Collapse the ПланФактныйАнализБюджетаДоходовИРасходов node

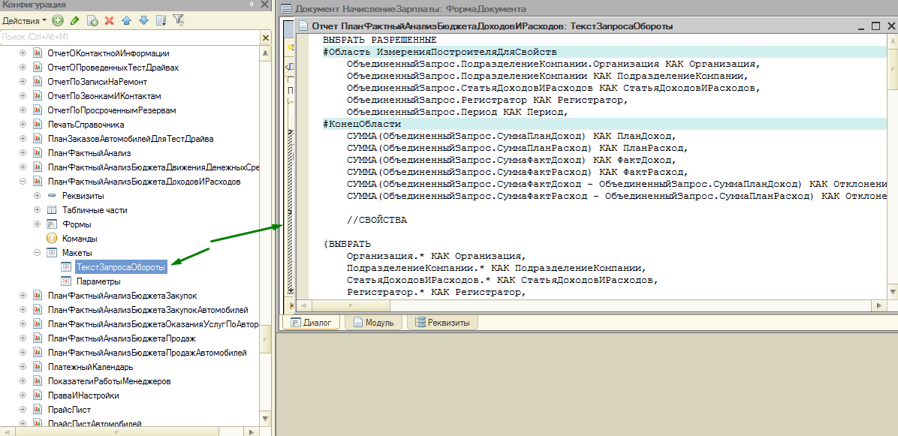tap(23, 182)
